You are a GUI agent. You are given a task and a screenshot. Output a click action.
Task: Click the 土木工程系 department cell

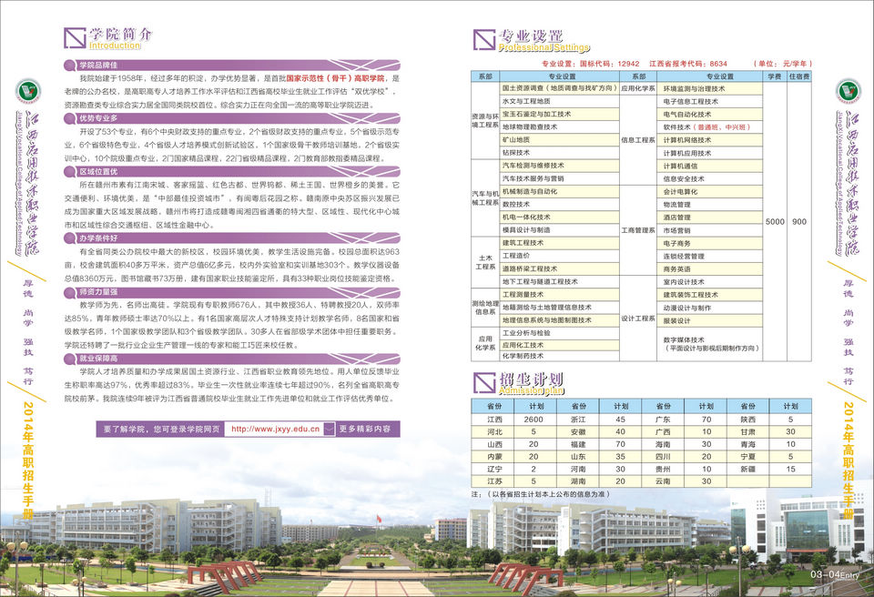tap(485, 262)
